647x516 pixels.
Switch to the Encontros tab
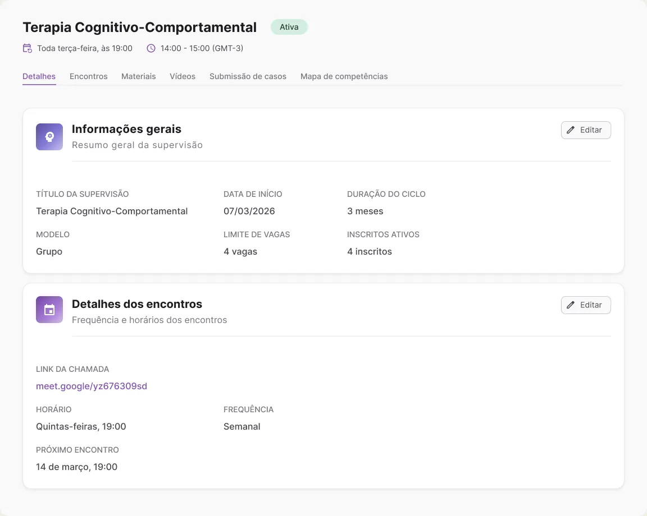pos(88,76)
